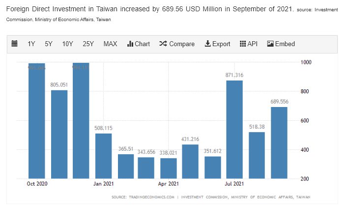347x215 pixels.
Task: Click the Jul 2021 axis label
Action: (x=234, y=184)
